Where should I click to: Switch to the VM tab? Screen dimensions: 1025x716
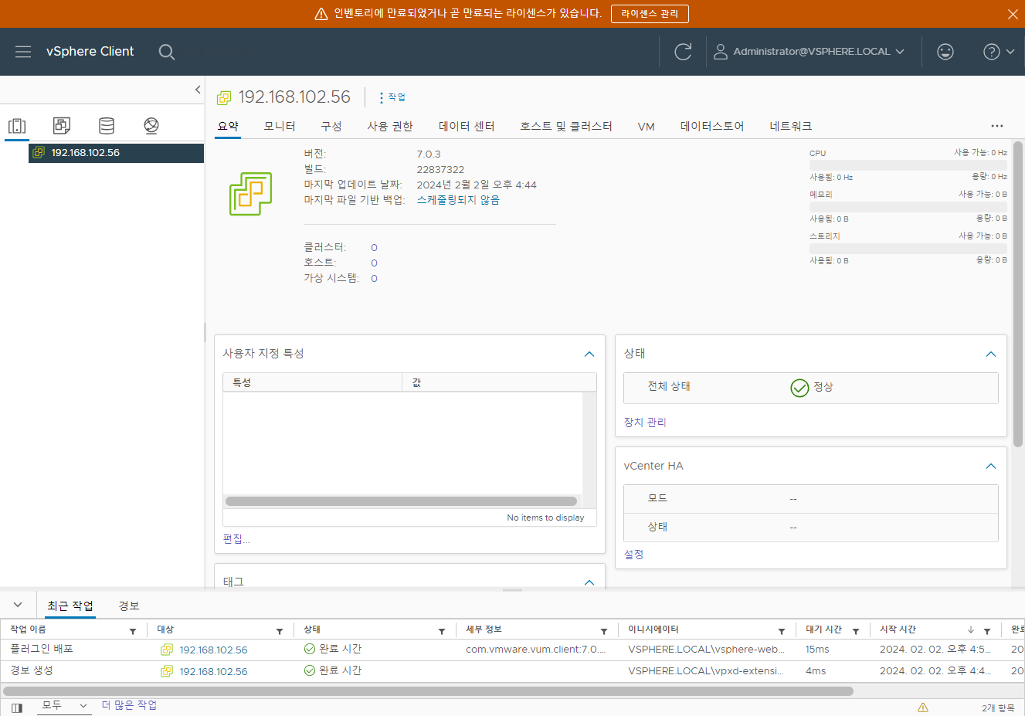pos(647,127)
